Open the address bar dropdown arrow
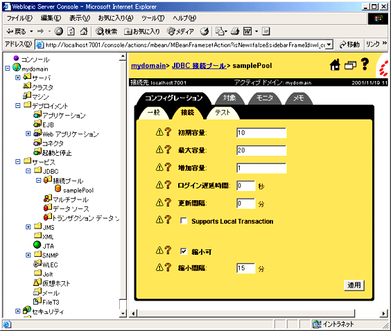 coord(329,45)
